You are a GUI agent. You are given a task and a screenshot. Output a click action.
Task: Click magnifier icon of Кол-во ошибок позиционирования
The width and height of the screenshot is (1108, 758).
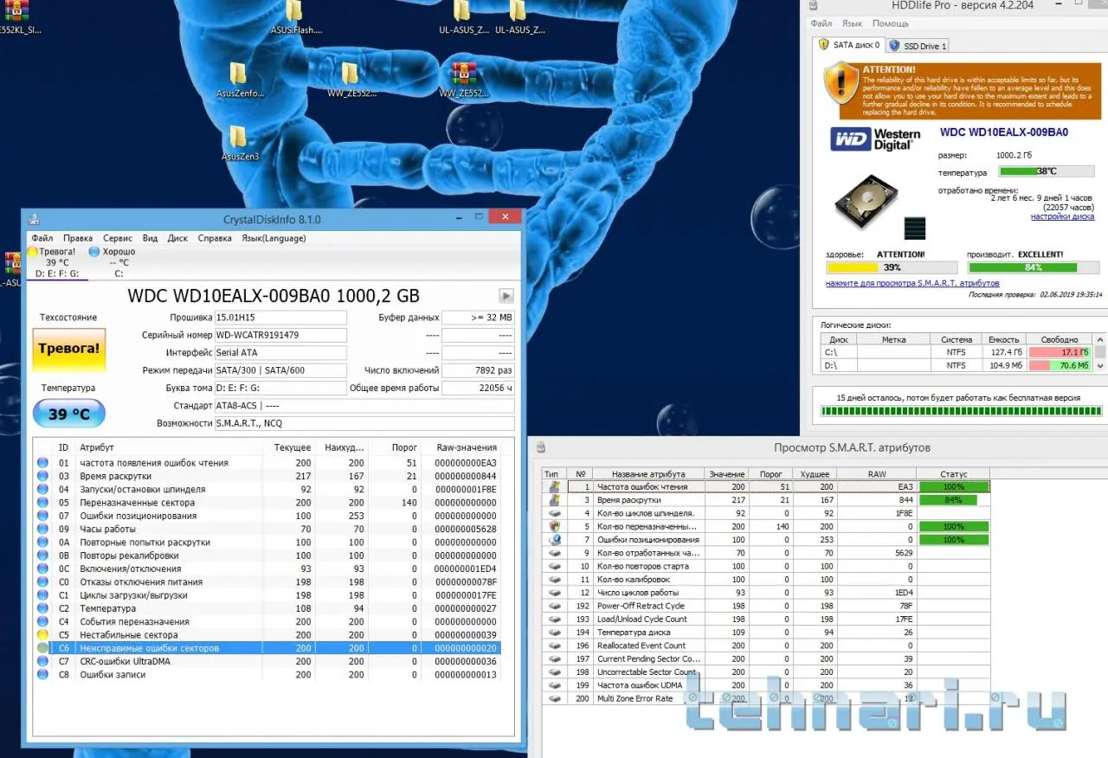[554, 540]
